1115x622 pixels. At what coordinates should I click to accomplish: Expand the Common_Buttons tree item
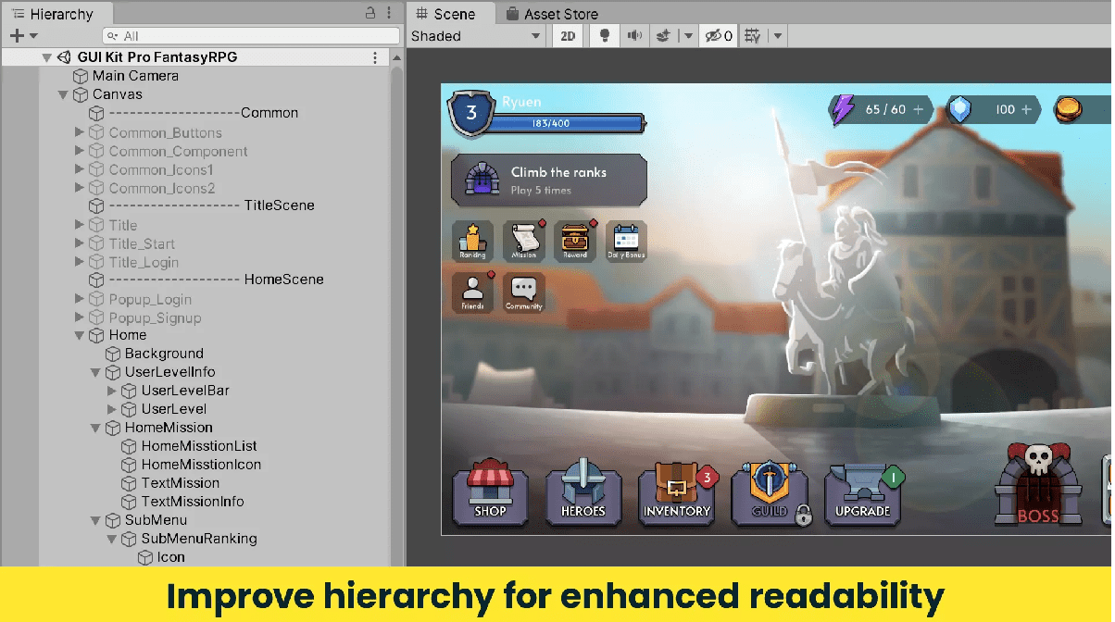[x=79, y=132]
